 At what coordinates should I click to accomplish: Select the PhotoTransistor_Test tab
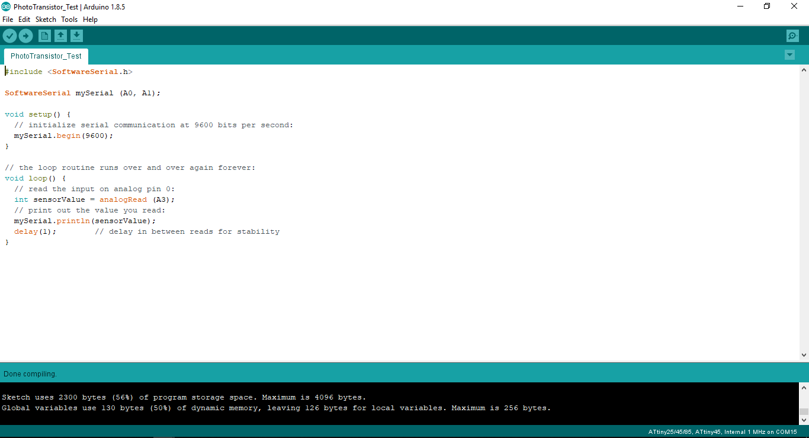[x=46, y=56]
